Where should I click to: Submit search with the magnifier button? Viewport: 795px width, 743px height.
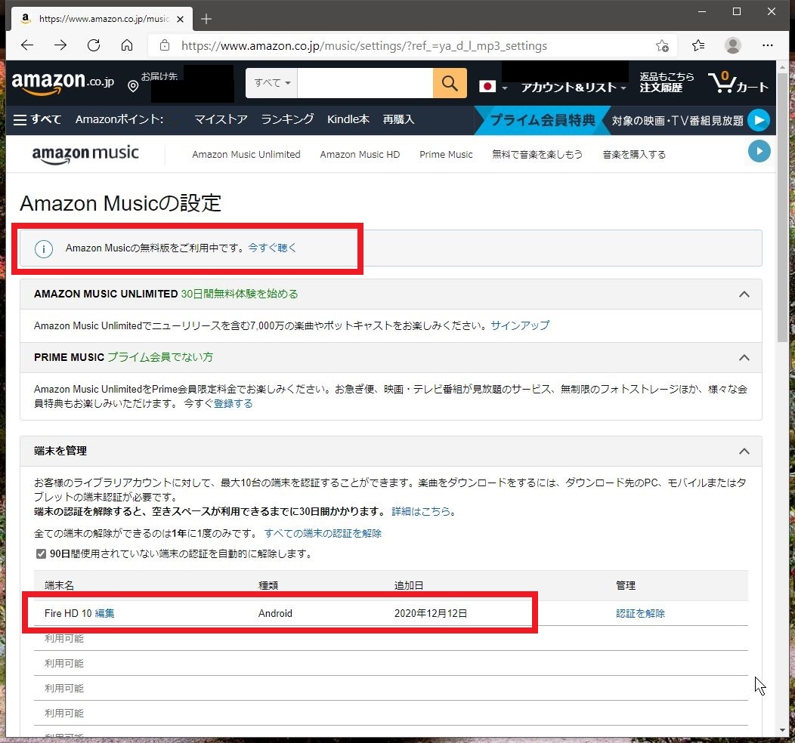point(450,83)
